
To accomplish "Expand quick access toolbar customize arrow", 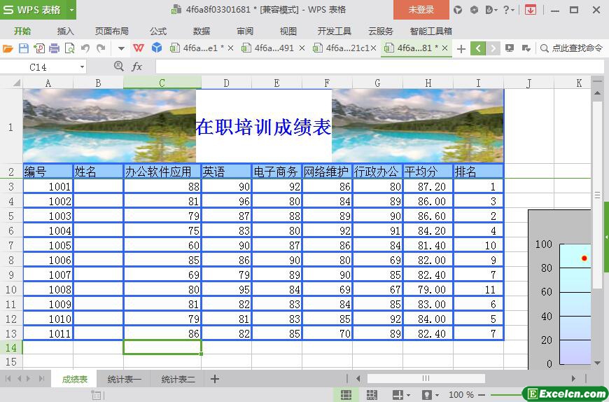I will [x=121, y=48].
